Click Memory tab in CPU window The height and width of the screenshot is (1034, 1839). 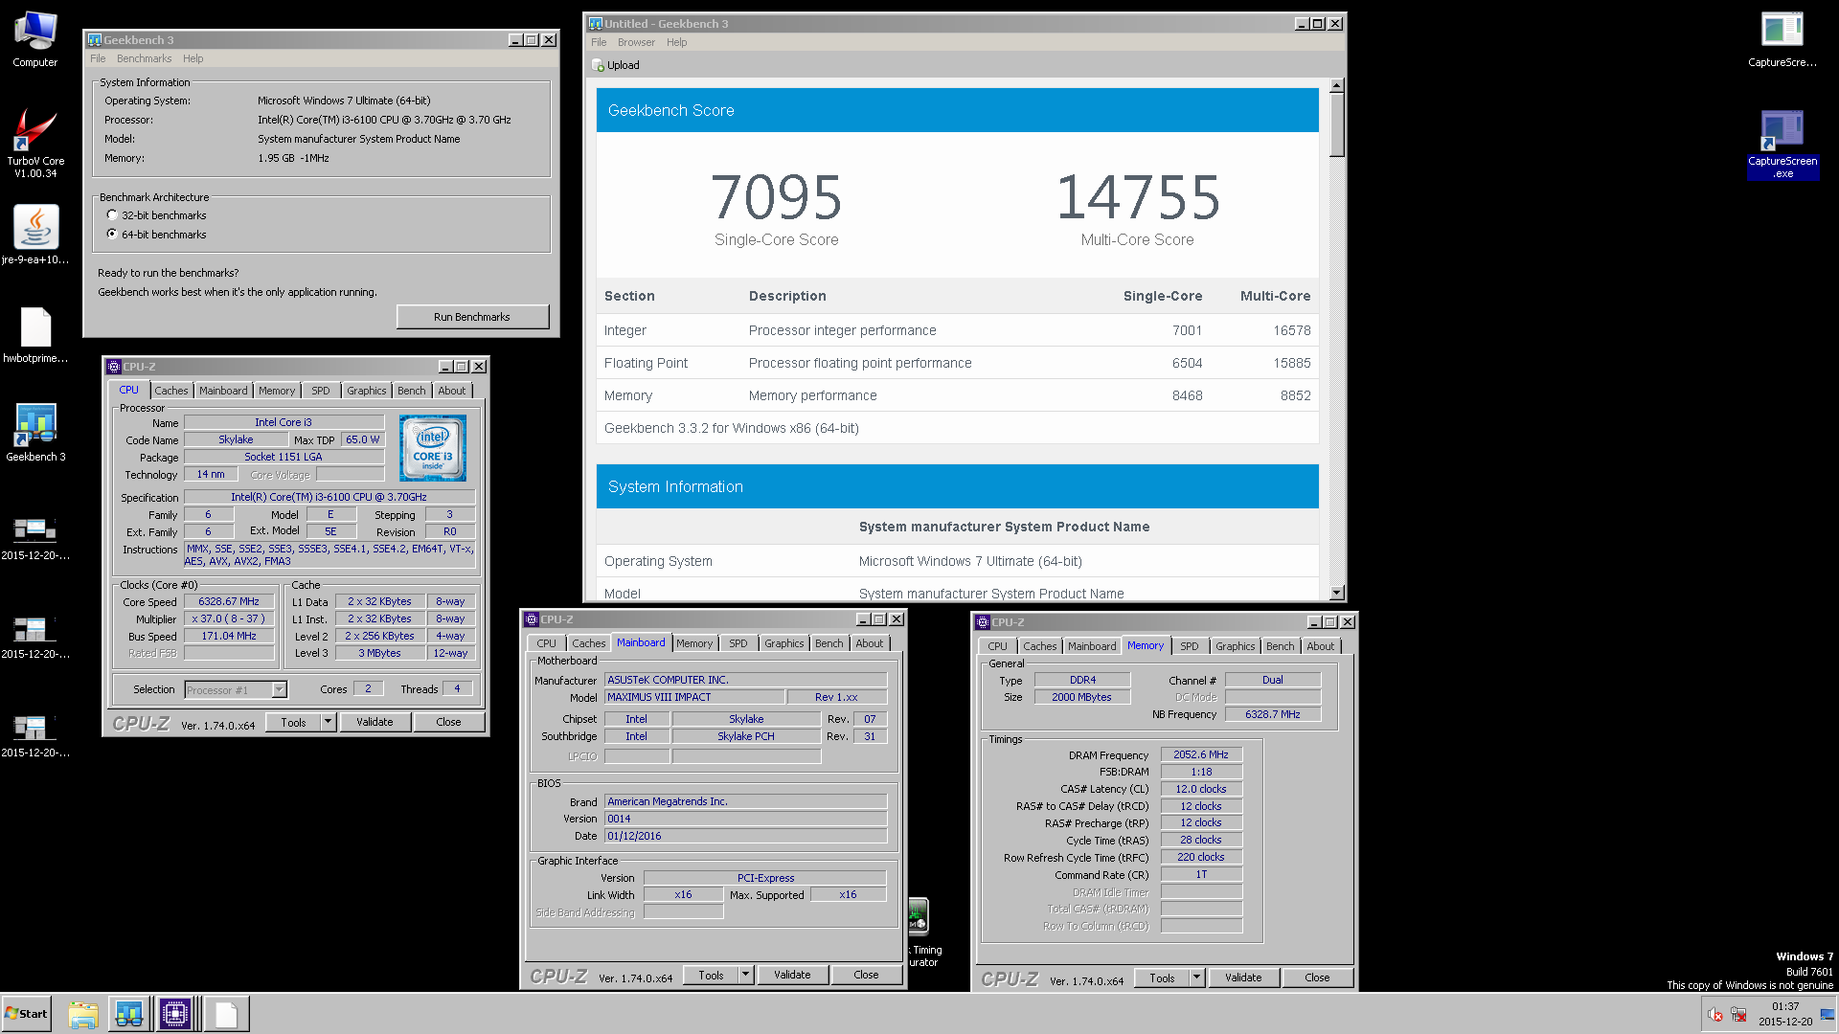[277, 391]
